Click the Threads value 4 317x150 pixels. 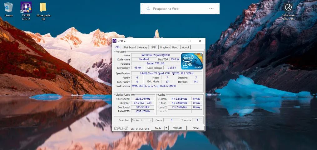[197, 120]
